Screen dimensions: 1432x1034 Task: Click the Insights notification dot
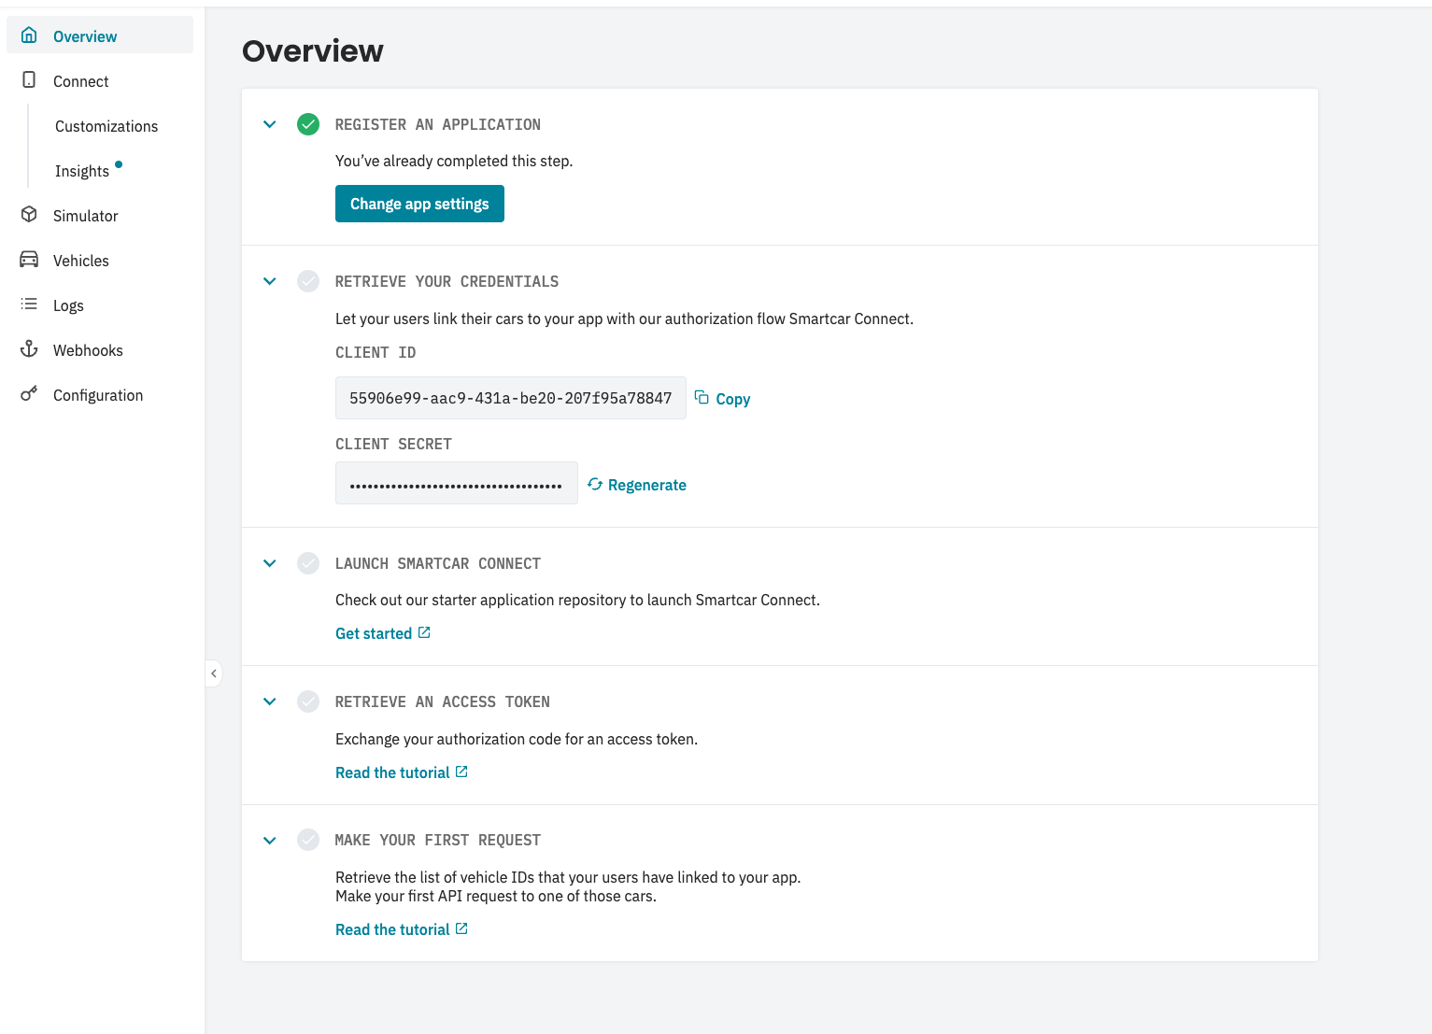pos(119,164)
